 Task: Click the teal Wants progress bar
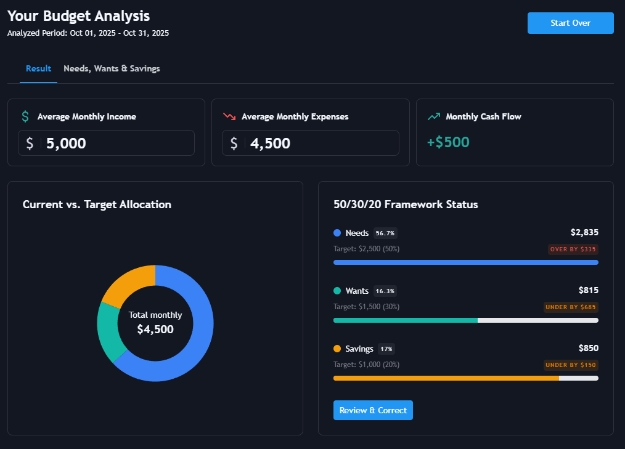click(405, 320)
